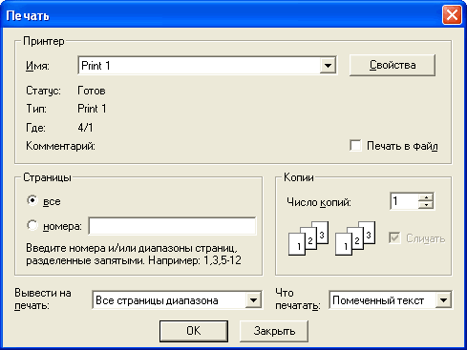The height and width of the screenshot is (350, 467).
Task: Click the uncollated pages icon next to the Сличать checkbox
Action: pos(355,238)
